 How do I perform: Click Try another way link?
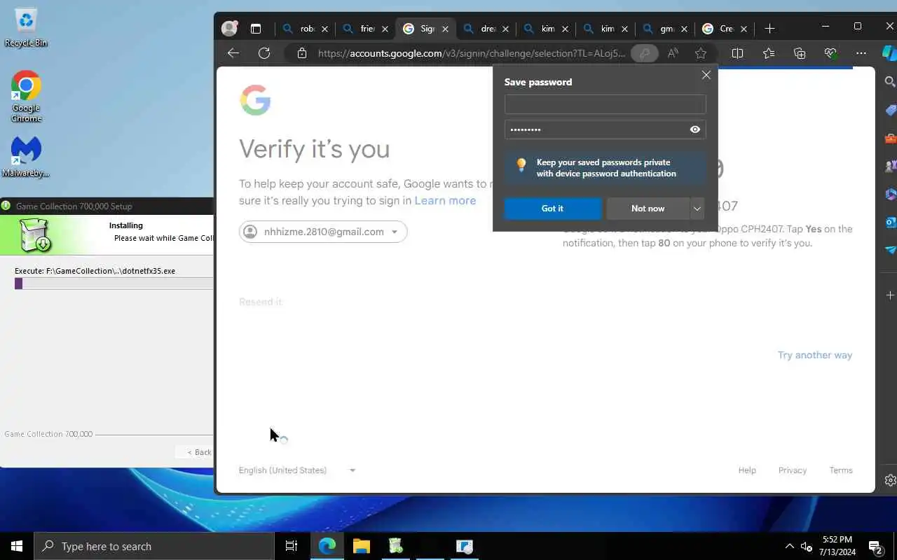pyautogui.click(x=815, y=356)
